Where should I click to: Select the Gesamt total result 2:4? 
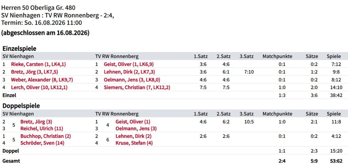(x=282, y=161)
